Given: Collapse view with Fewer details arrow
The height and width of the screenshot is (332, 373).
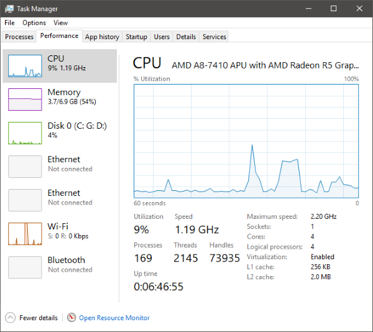Looking at the screenshot, I should (10, 318).
